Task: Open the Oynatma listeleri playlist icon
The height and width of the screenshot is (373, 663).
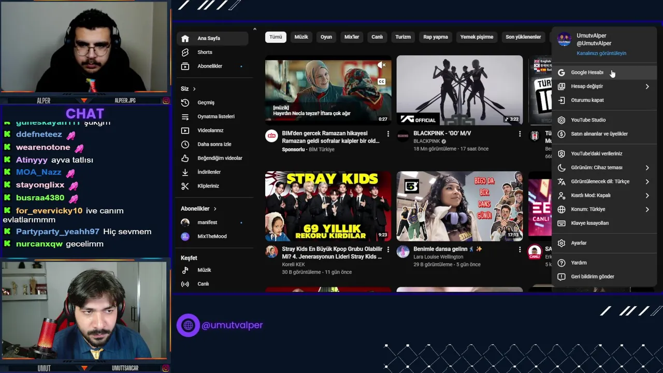Action: [185, 117]
